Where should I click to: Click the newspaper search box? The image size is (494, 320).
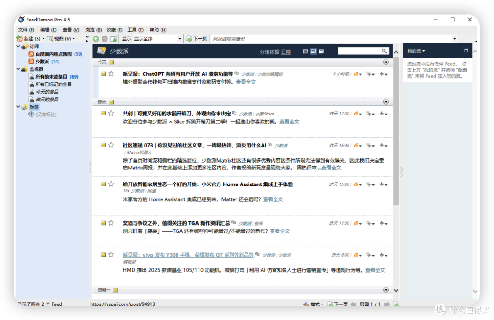pos(359,51)
